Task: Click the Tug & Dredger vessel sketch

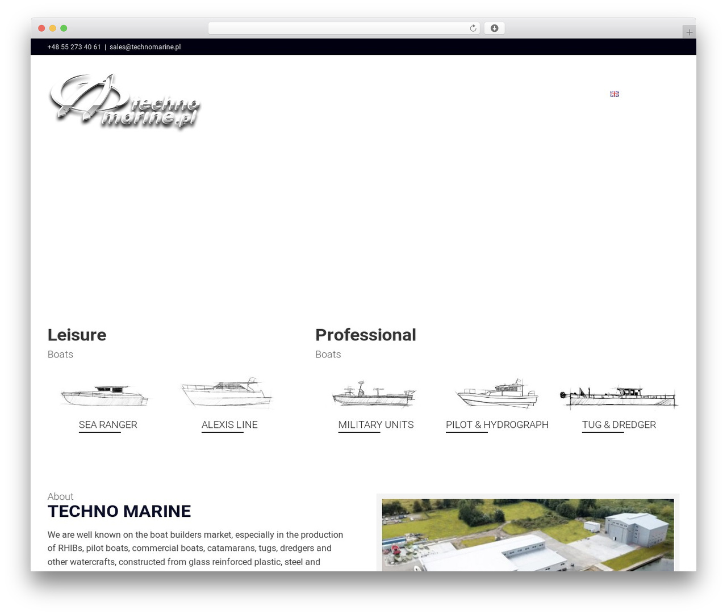Action: click(619, 397)
